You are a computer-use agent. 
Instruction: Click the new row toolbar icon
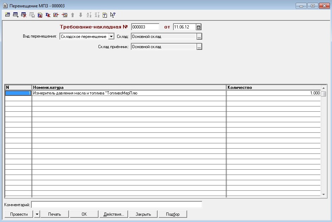7,15
